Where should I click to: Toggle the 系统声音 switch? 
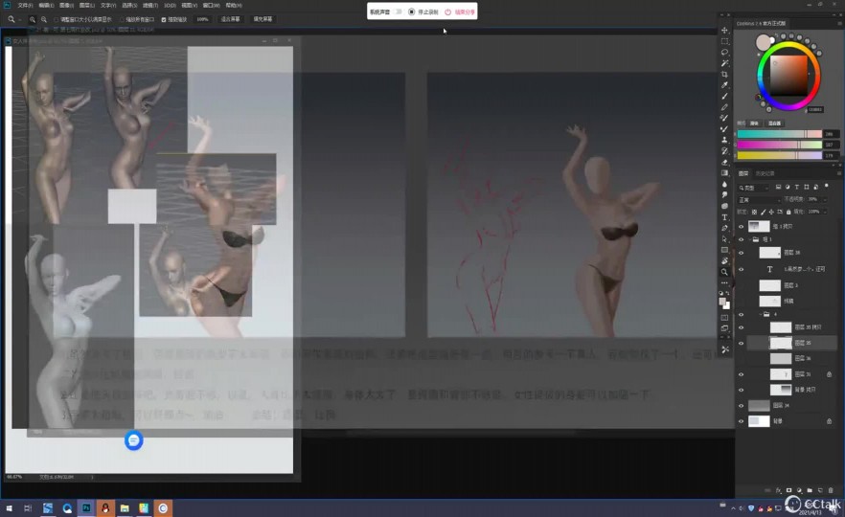coord(399,11)
